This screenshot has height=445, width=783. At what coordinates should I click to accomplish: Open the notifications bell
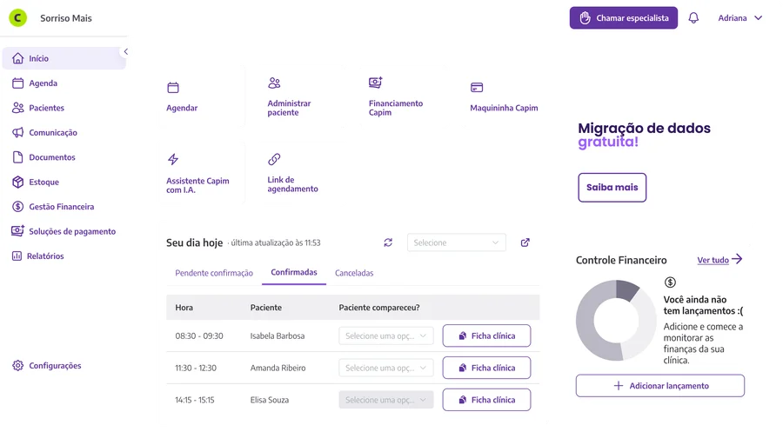click(x=693, y=18)
